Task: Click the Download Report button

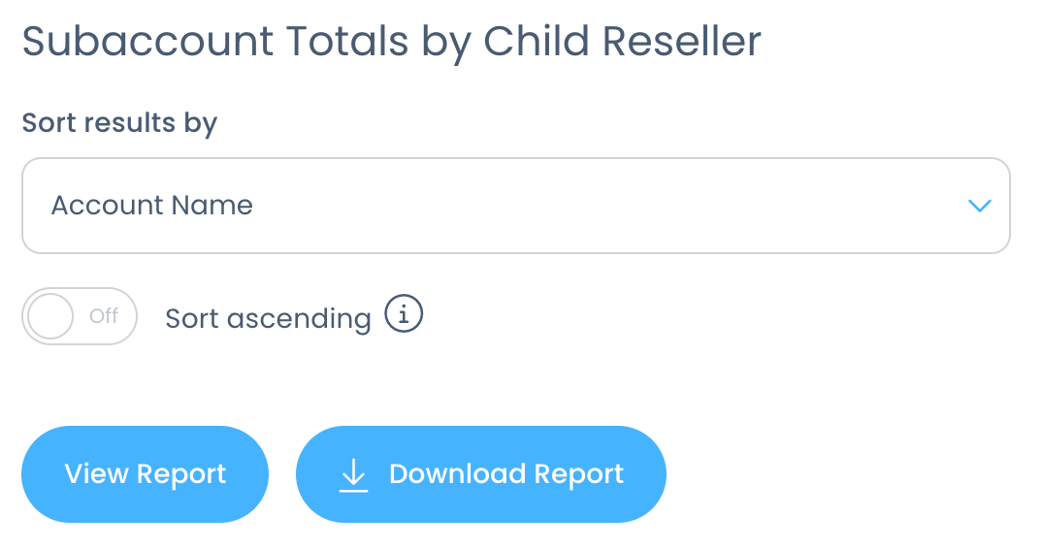Action: pos(481,474)
